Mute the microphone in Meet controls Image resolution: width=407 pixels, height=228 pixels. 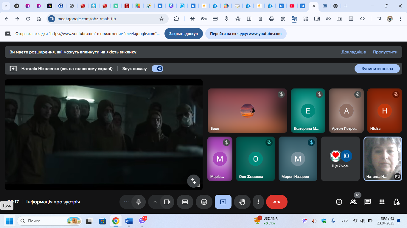[139, 202]
